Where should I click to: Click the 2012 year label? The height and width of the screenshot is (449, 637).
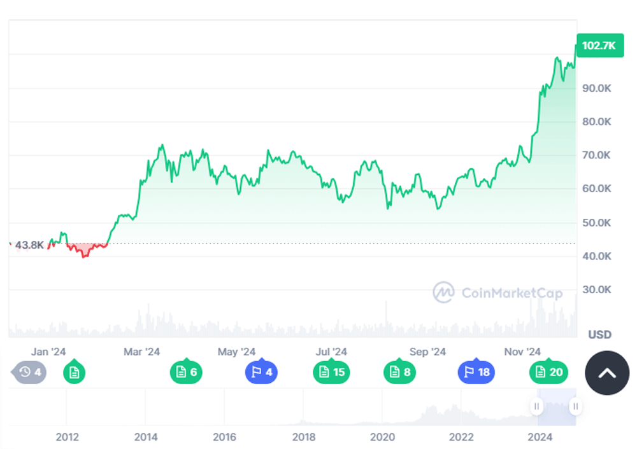[68, 437]
